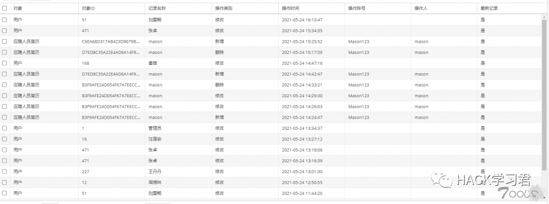Click timestamp 2021-05-24 14:47:16
Viewport: 549px width, 204px height.
coord(302,63)
